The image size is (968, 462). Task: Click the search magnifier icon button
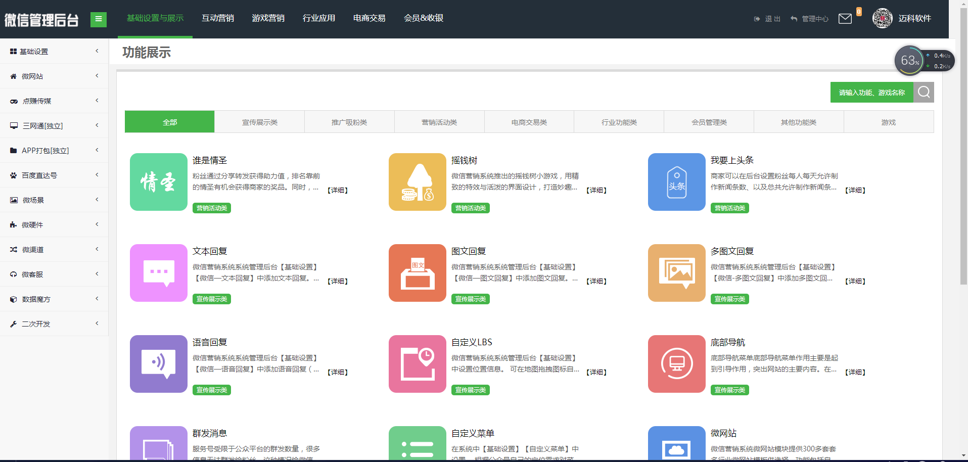[924, 92]
